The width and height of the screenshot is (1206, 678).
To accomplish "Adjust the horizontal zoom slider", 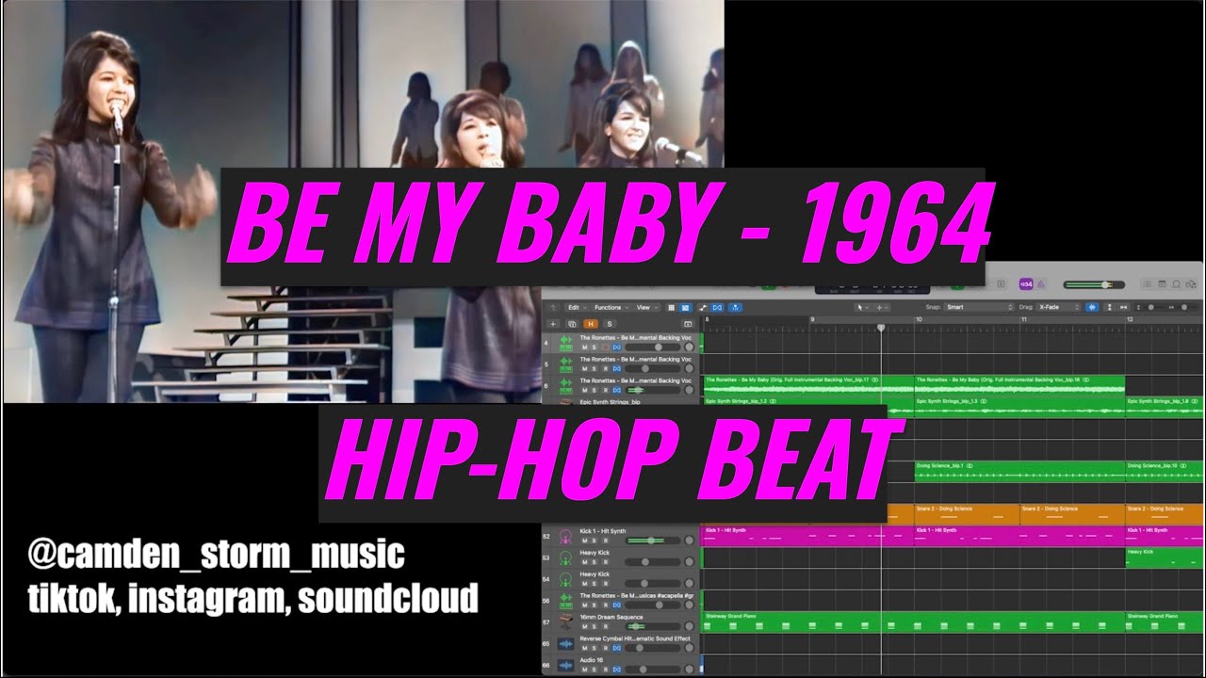I will tap(1184, 307).
